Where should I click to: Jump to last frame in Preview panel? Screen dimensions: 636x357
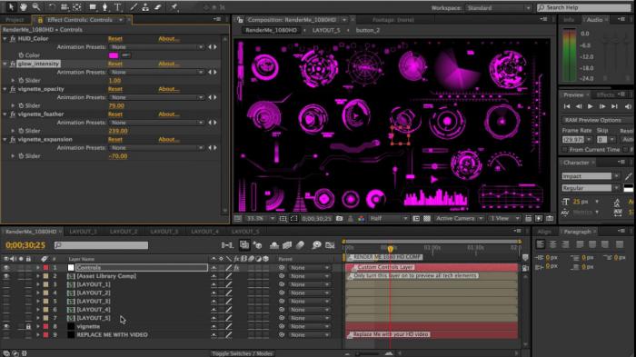(614, 106)
